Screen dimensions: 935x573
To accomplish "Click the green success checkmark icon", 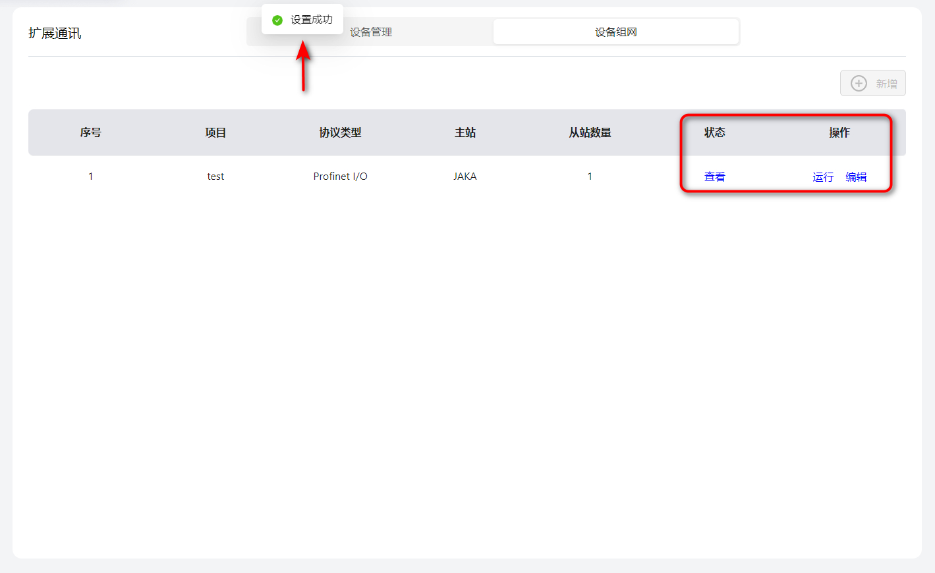I will (277, 20).
